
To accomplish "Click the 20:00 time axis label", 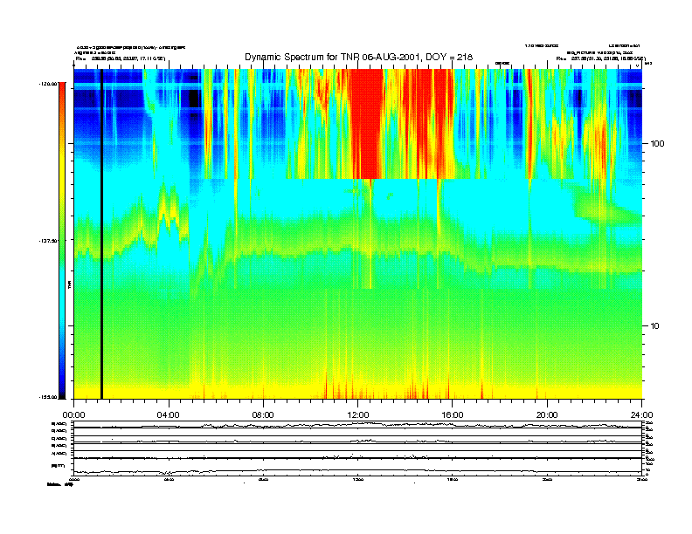I will click(x=547, y=415).
